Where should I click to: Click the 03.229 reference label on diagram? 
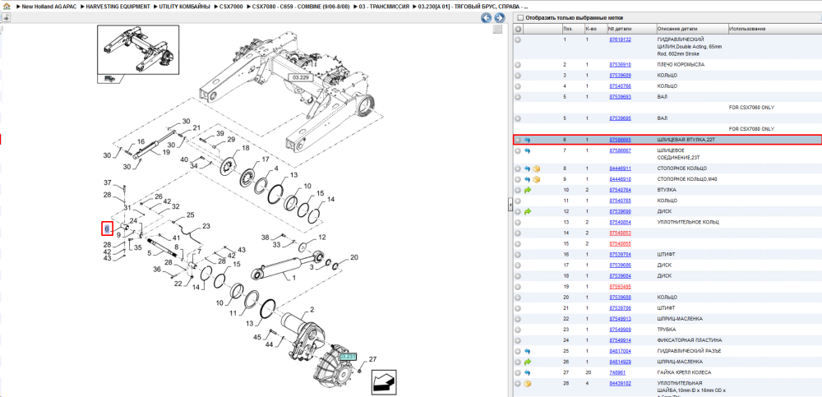click(x=301, y=77)
